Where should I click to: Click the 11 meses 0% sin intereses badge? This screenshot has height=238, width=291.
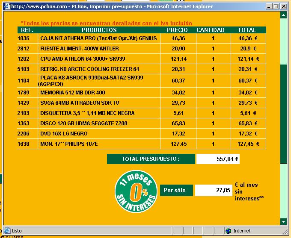point(136,191)
